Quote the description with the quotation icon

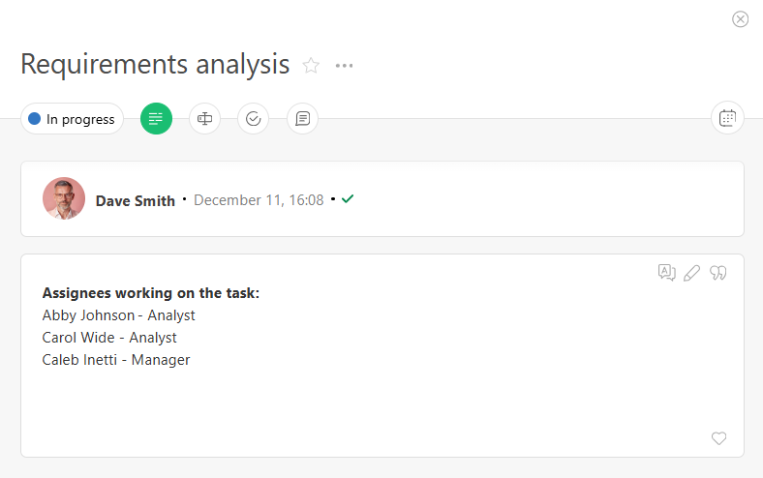tap(717, 273)
